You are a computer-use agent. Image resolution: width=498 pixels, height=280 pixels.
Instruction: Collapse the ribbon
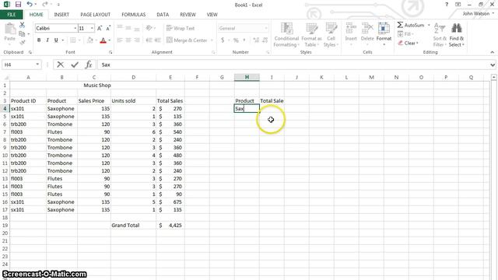pos(492,52)
